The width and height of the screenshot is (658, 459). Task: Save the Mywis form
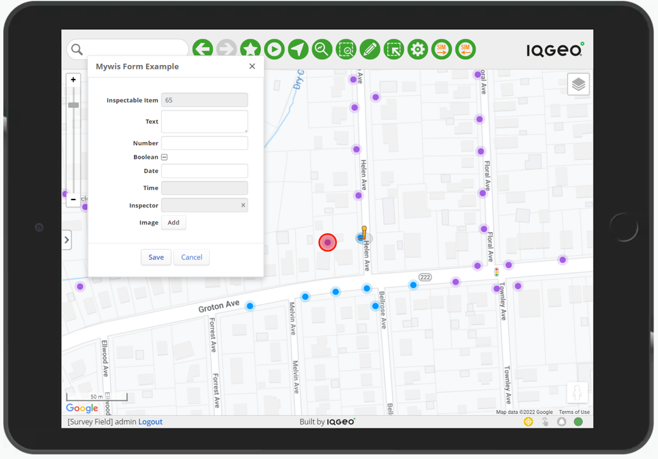pos(156,258)
